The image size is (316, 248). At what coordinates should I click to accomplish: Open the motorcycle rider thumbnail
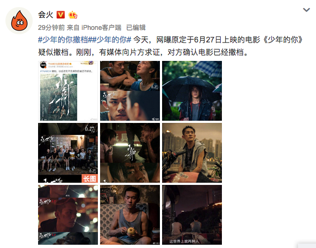coord(192,153)
